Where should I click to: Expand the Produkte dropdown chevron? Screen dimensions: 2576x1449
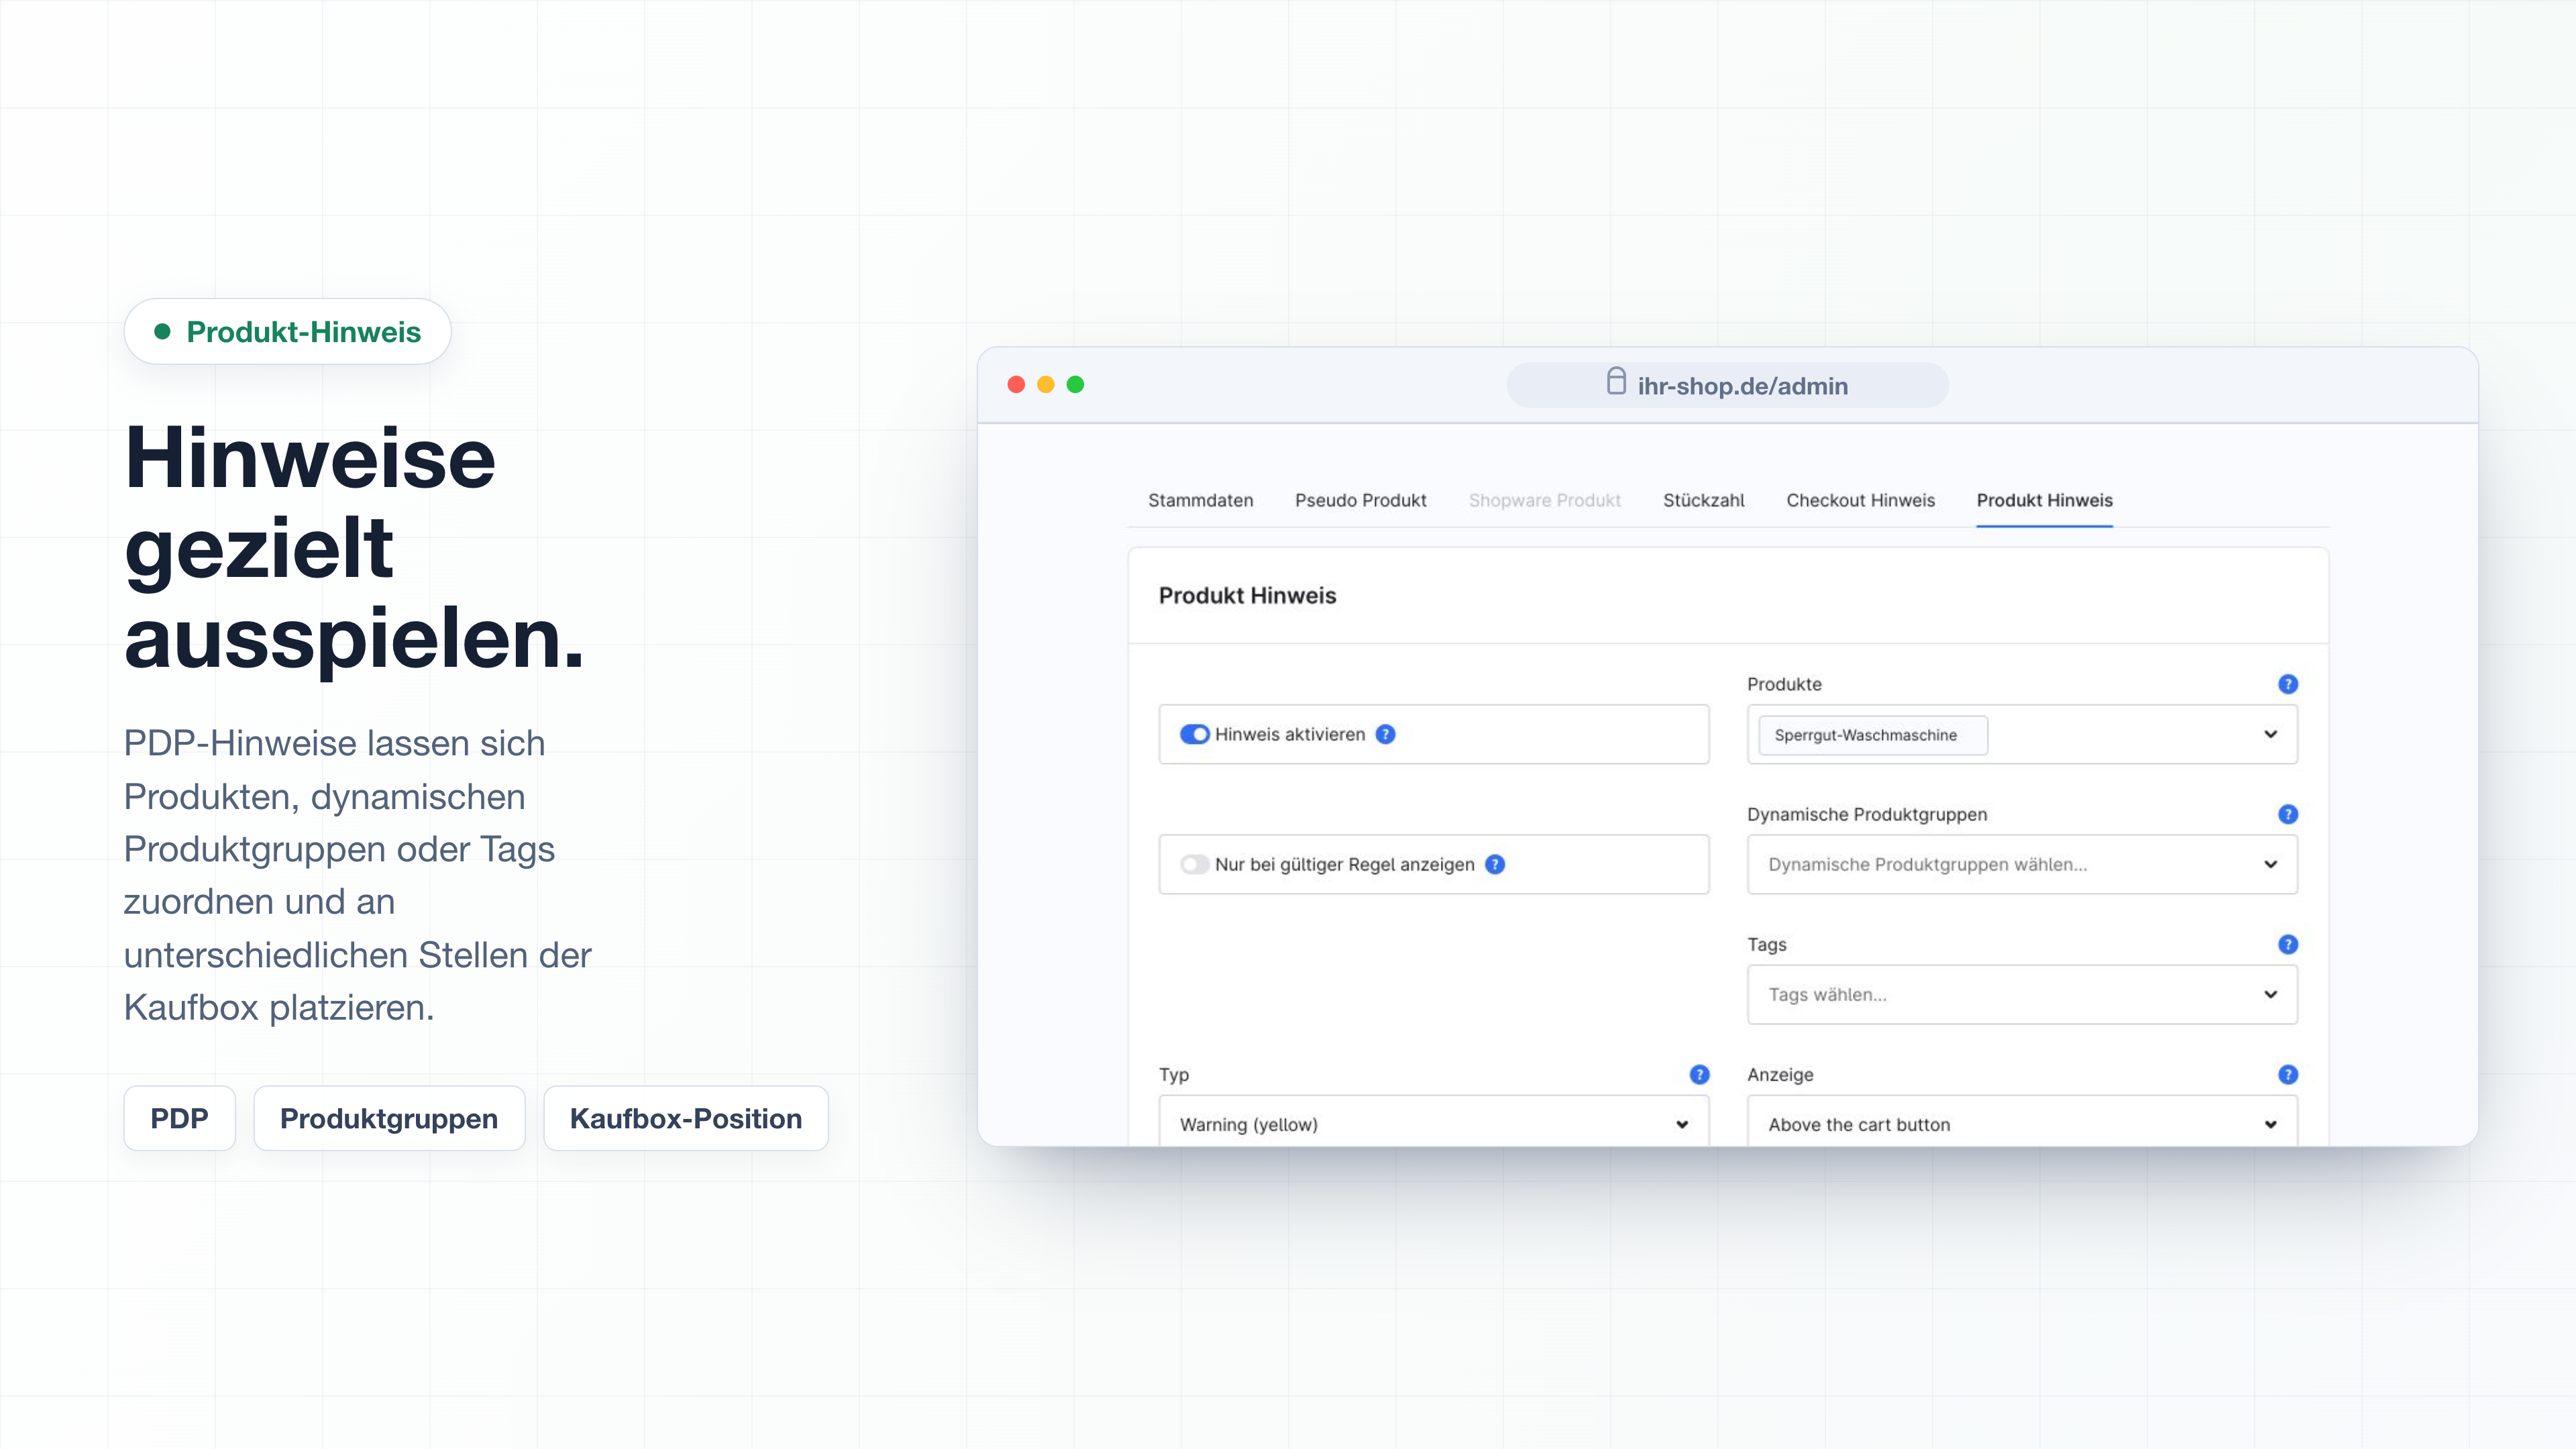(2270, 734)
